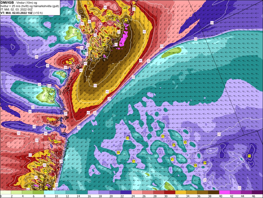This screenshot has height=198, width=263.
Task: Pick the dark brown 38–40 legend swatch
Action: pos(214,192)
